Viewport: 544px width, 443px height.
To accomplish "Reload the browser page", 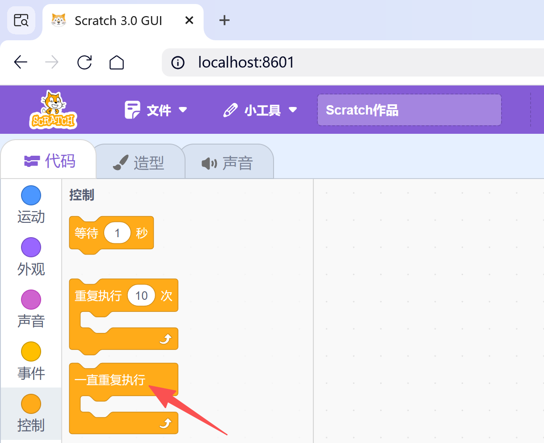I will click(x=84, y=62).
